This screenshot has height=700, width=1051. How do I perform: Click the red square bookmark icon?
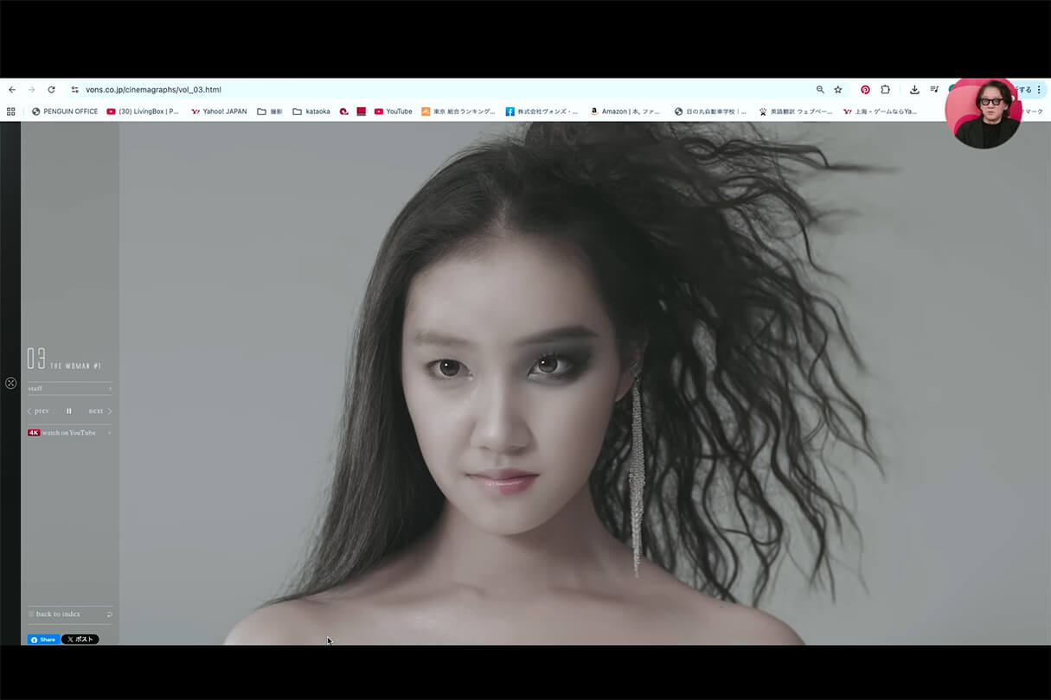click(362, 111)
